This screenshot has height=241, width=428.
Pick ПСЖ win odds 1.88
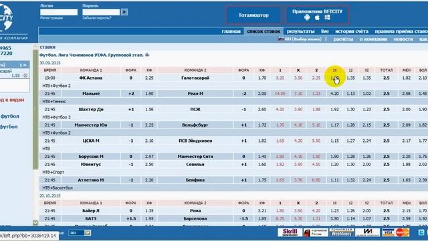click(316, 109)
